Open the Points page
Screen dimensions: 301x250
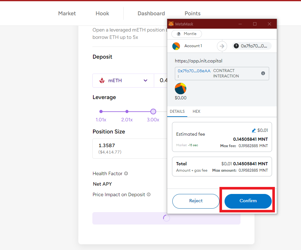coord(192,13)
